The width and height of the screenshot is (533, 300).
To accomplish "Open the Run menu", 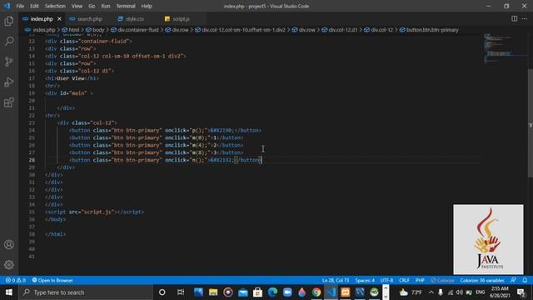I will point(106,6).
